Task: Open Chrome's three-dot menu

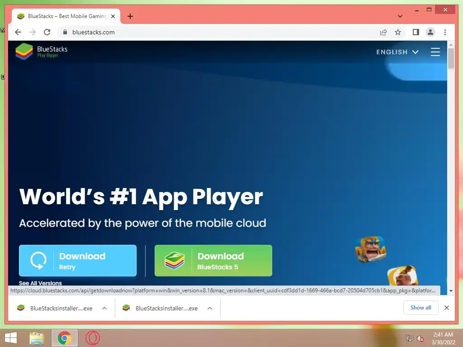Action: pos(445,32)
